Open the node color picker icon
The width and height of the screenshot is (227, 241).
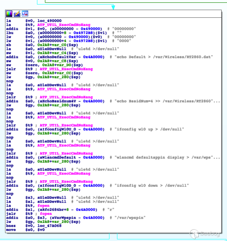[x=9, y=14]
